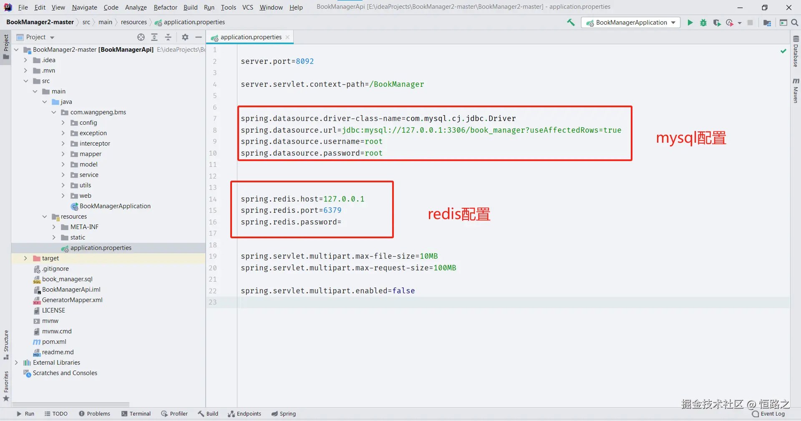Open the Problems tool window
The height and width of the screenshot is (421, 801).
pyautogui.click(x=95, y=414)
